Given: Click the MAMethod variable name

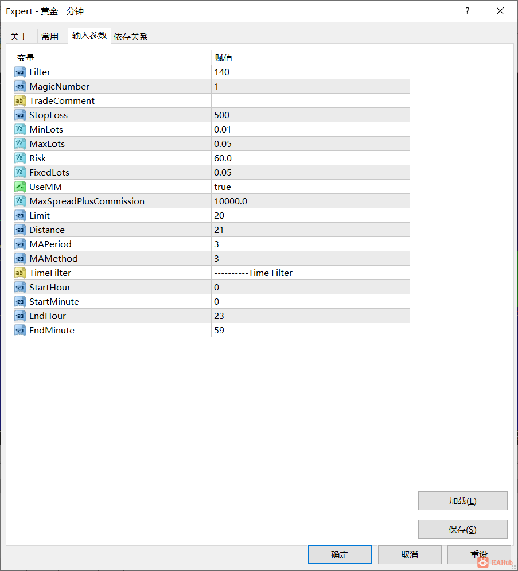Looking at the screenshot, I should pyautogui.click(x=53, y=259).
